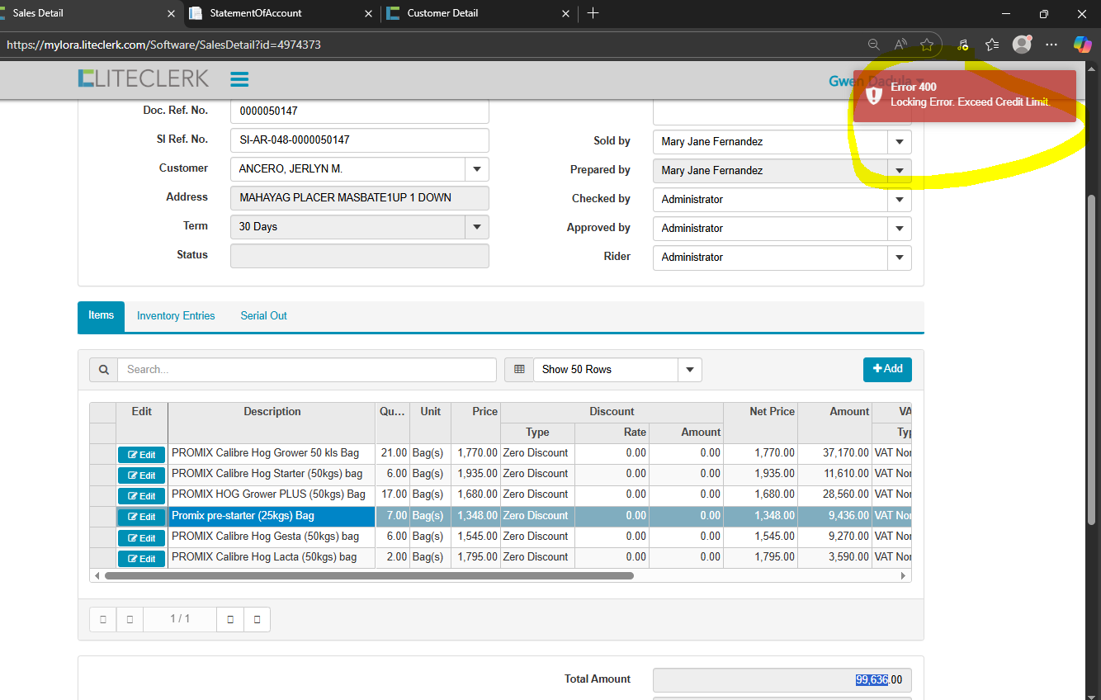Edit the PROMIX Calibre Hog Lacta row
1101x700 pixels.
coord(141,559)
